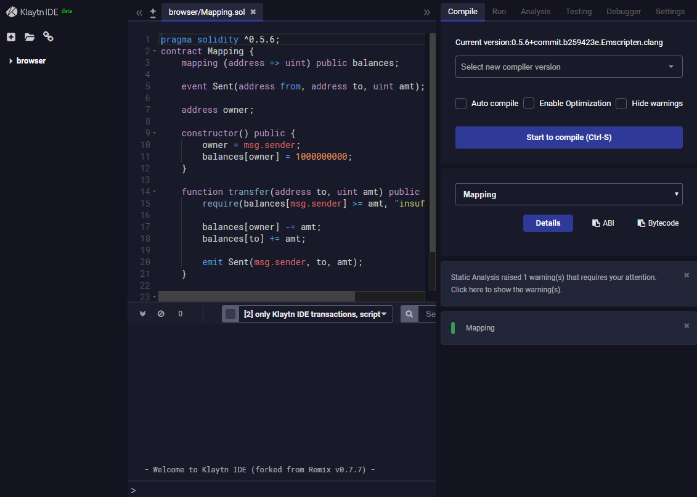This screenshot has width=697, height=497.
Task: Open contract Details
Action: tap(548, 223)
